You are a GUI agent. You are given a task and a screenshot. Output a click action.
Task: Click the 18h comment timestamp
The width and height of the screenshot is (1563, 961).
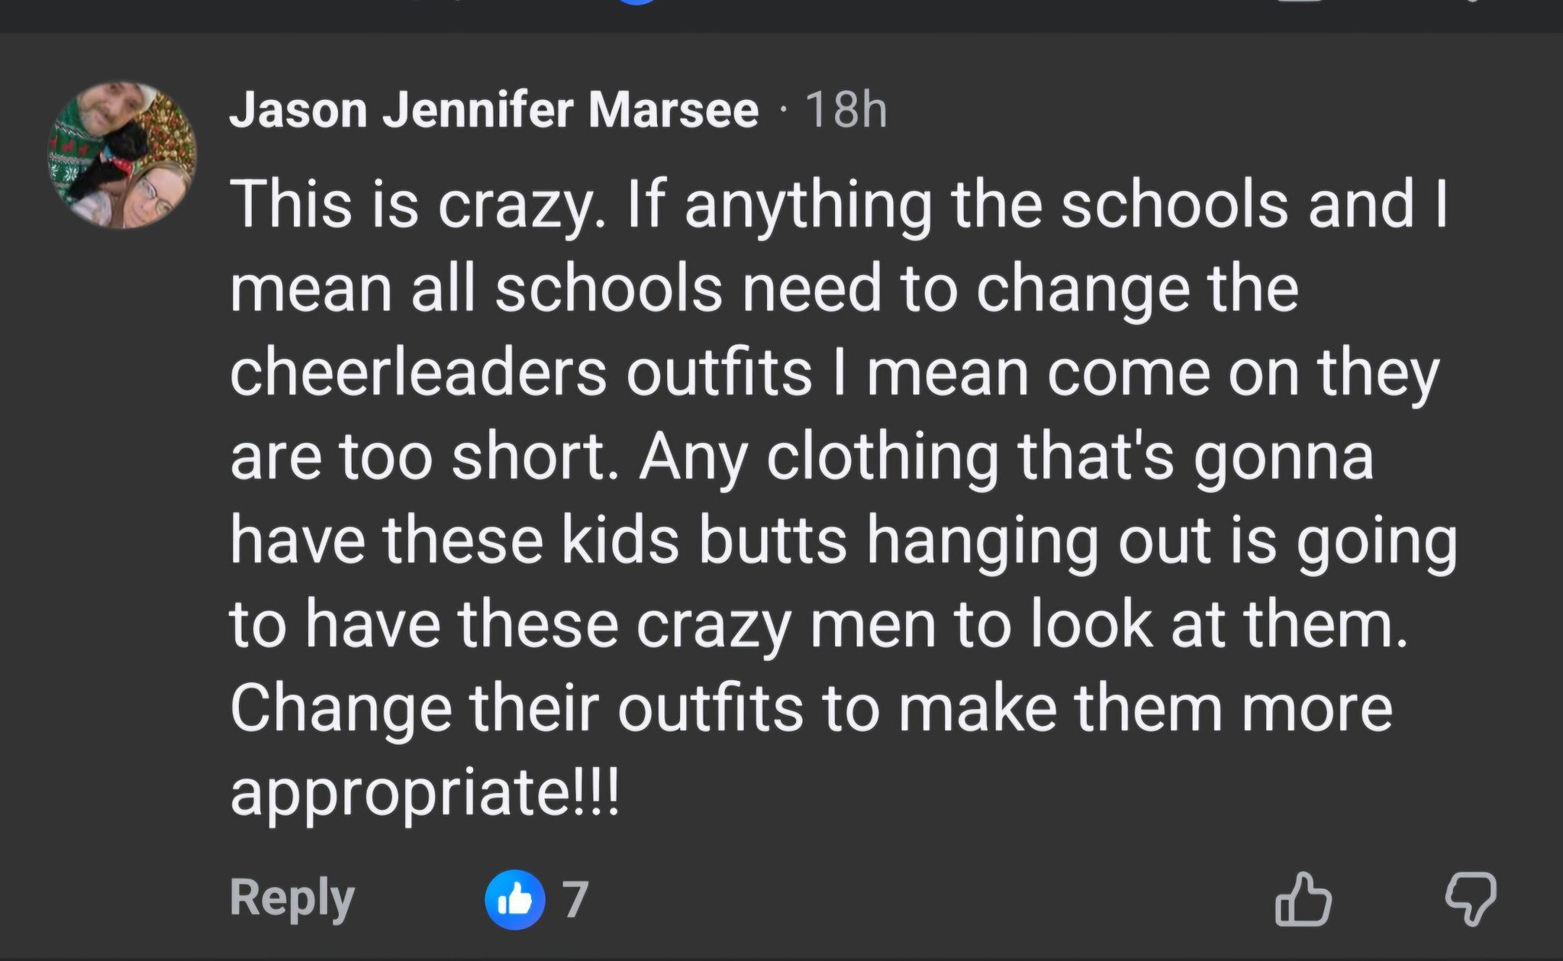[x=846, y=110]
